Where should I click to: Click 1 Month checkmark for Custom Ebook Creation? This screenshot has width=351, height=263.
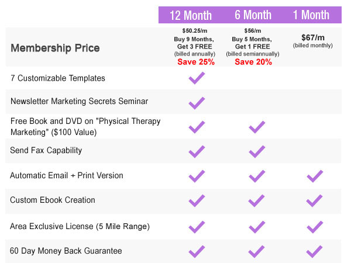coord(314,200)
